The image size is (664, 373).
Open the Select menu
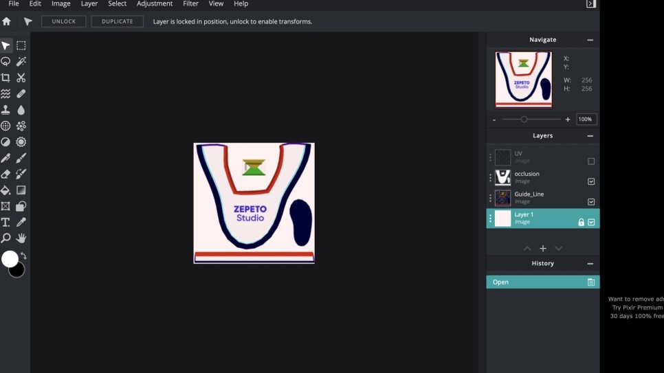coord(118,4)
